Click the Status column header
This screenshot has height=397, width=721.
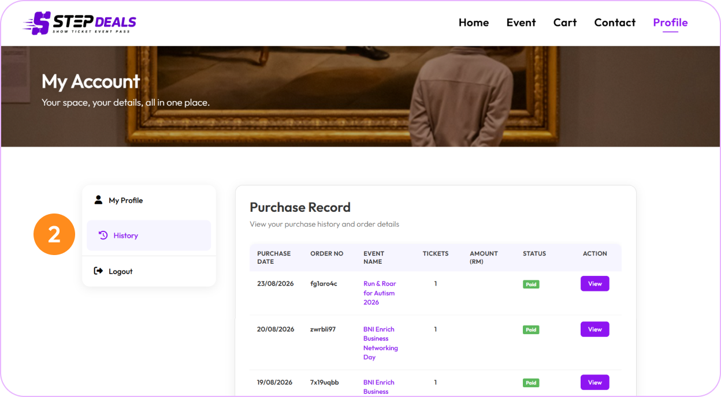[534, 253]
